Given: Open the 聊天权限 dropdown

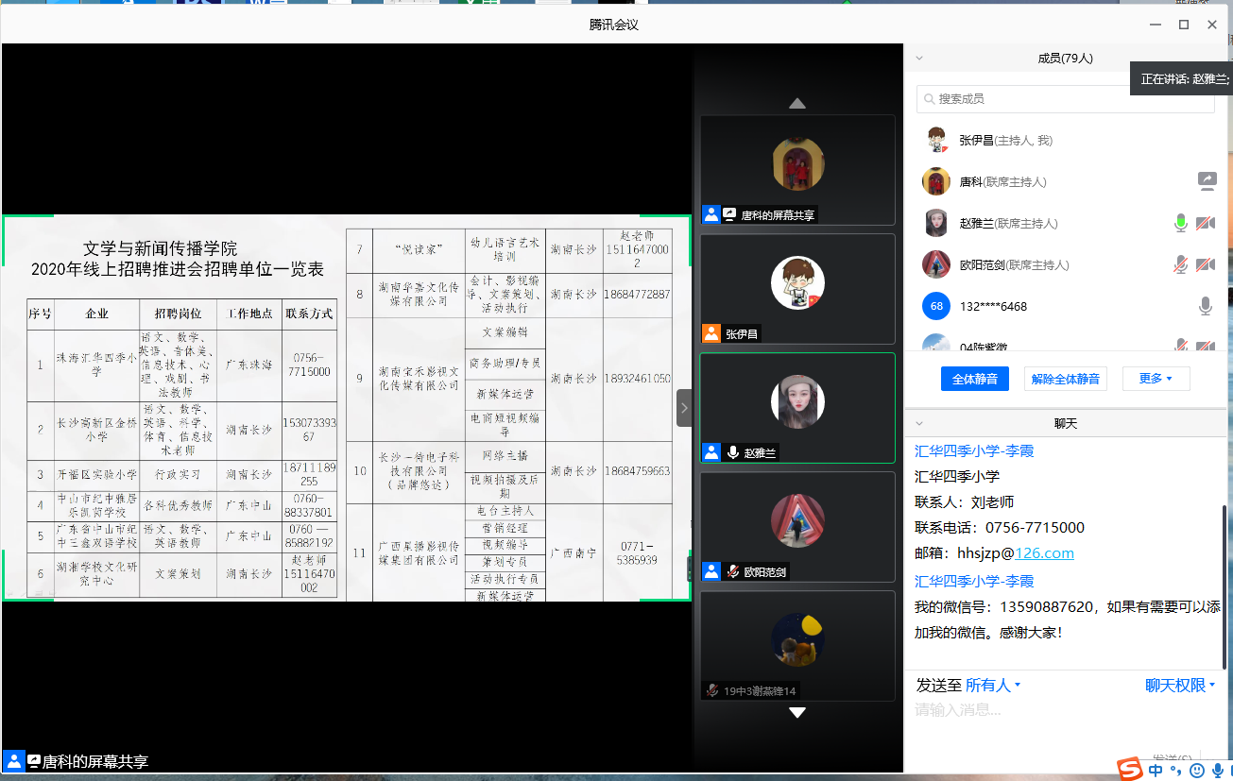Looking at the screenshot, I should (x=1180, y=686).
